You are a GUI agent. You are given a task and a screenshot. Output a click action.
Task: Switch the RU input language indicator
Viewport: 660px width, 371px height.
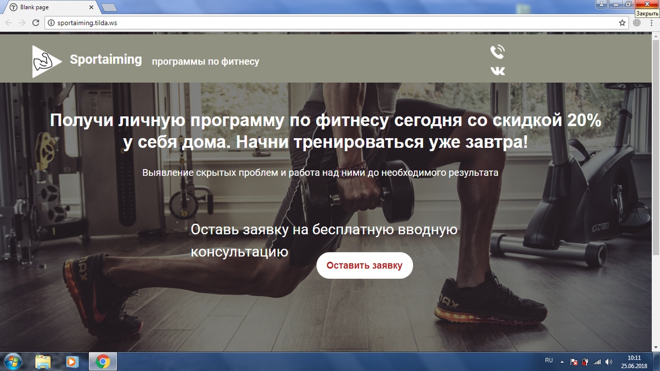(x=549, y=361)
